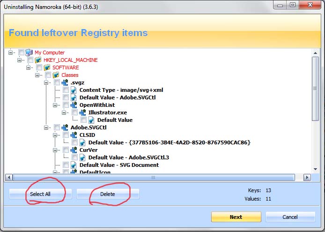Image resolution: width=325 pixels, height=232 pixels.
Task: Close the Uninstalling Namoroka window
Action: (x=310, y=5)
